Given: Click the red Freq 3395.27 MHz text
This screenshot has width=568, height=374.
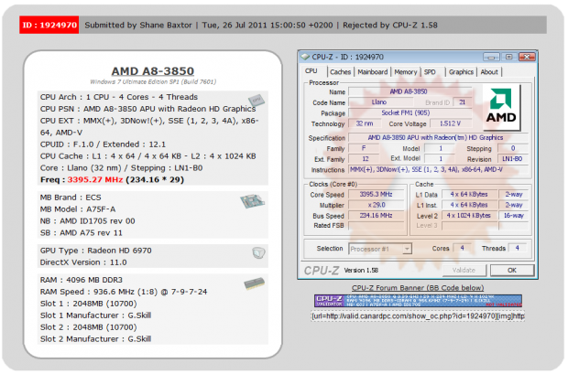Looking at the screenshot, I should tap(95, 180).
